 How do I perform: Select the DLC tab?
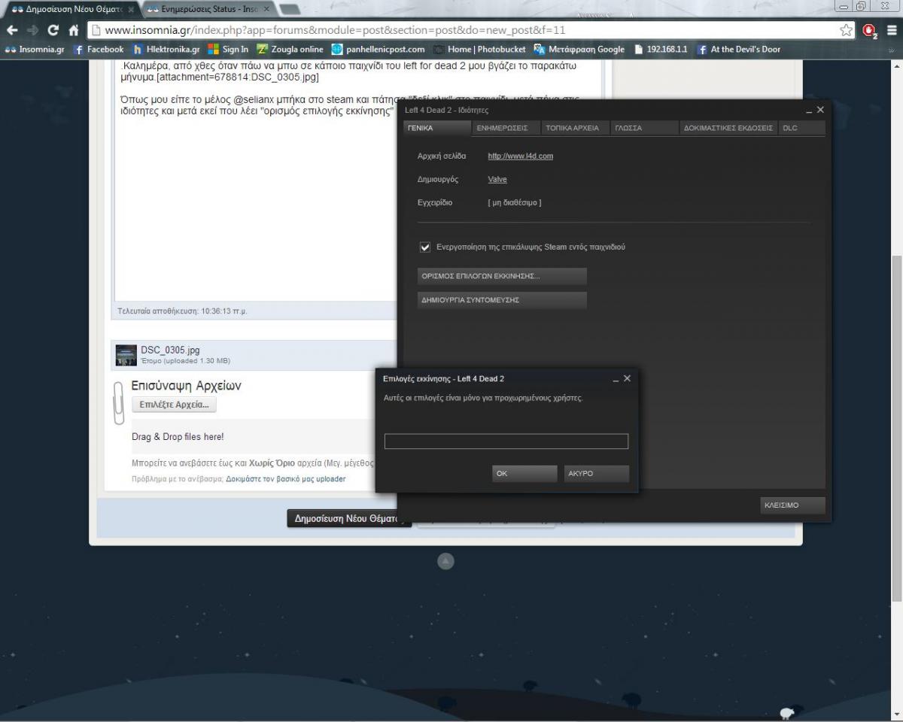801,128
